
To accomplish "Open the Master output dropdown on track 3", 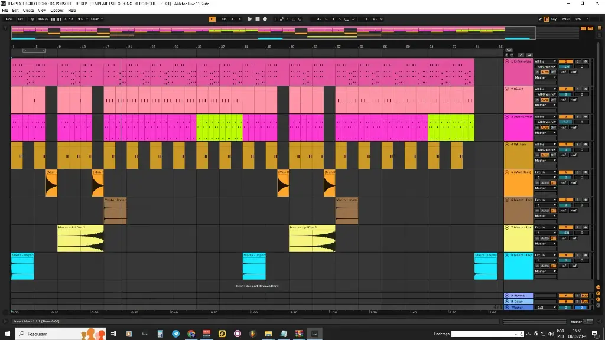I will click(x=545, y=133).
